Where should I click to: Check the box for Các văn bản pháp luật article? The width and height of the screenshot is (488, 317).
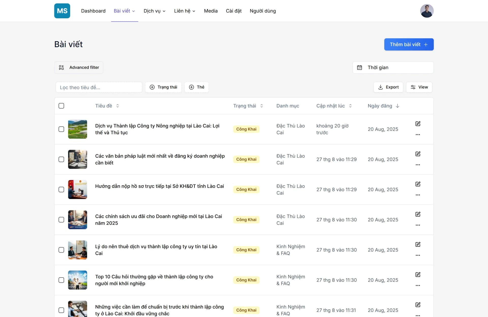tap(61, 159)
